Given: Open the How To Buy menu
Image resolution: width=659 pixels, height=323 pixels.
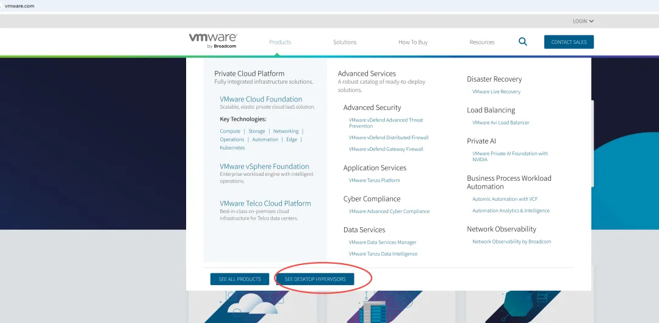Looking at the screenshot, I should [x=412, y=42].
